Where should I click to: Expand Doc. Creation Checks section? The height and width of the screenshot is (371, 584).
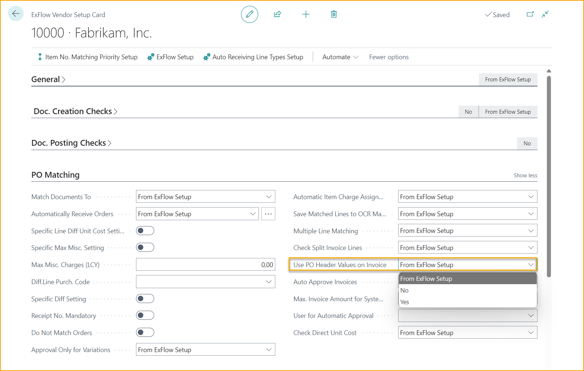76,111
